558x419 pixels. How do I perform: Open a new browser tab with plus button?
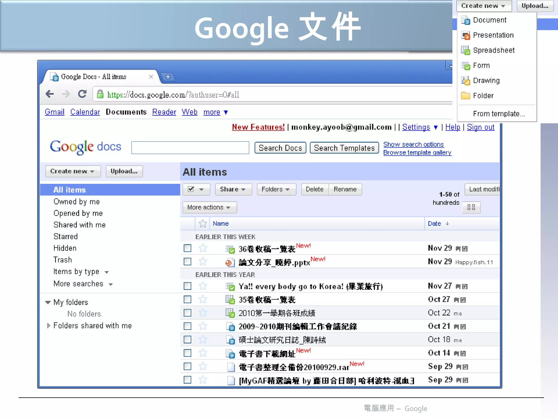(168, 77)
